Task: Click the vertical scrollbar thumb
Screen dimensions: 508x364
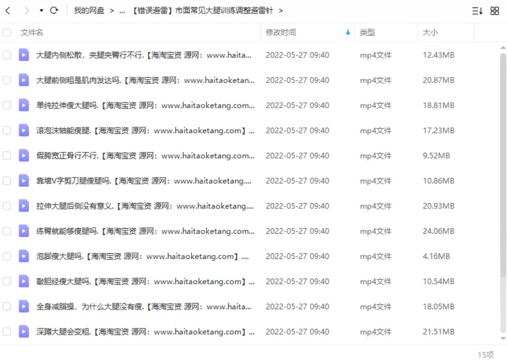Action: point(503,165)
